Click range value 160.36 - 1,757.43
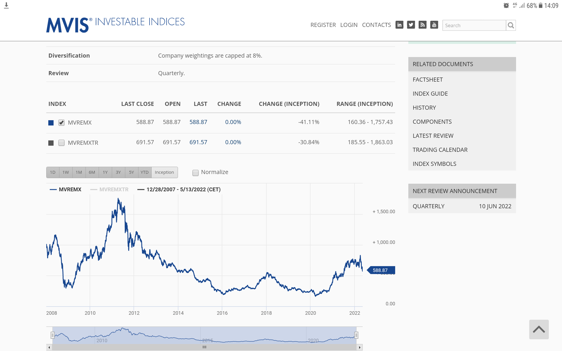 click(370, 122)
